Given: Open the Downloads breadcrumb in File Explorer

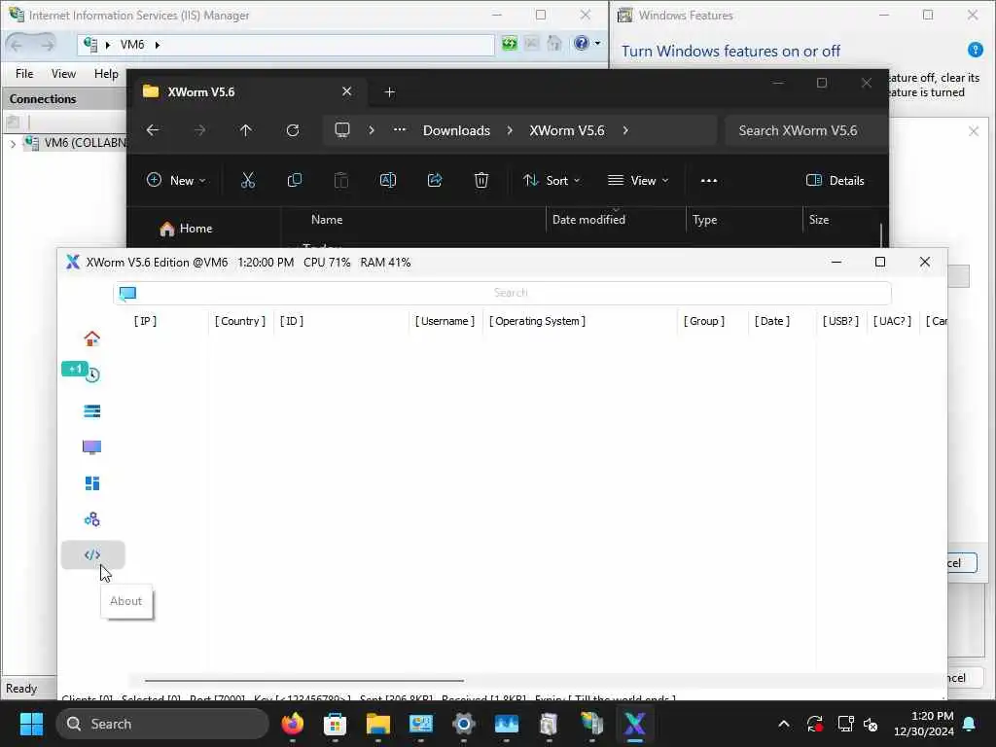Looking at the screenshot, I should click(x=456, y=130).
